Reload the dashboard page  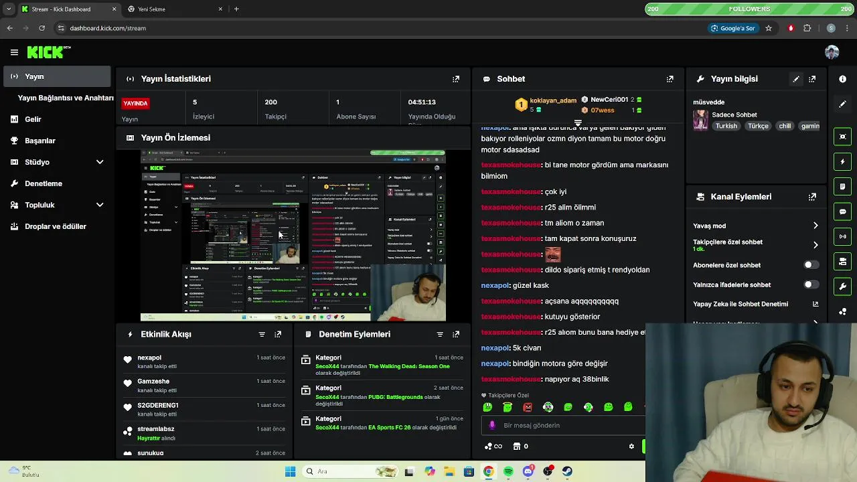click(x=42, y=28)
